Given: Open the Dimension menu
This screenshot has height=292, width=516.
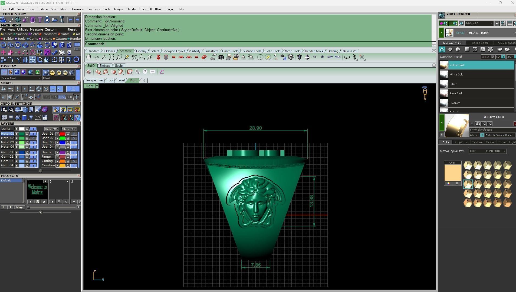Looking at the screenshot, I should [77, 9].
